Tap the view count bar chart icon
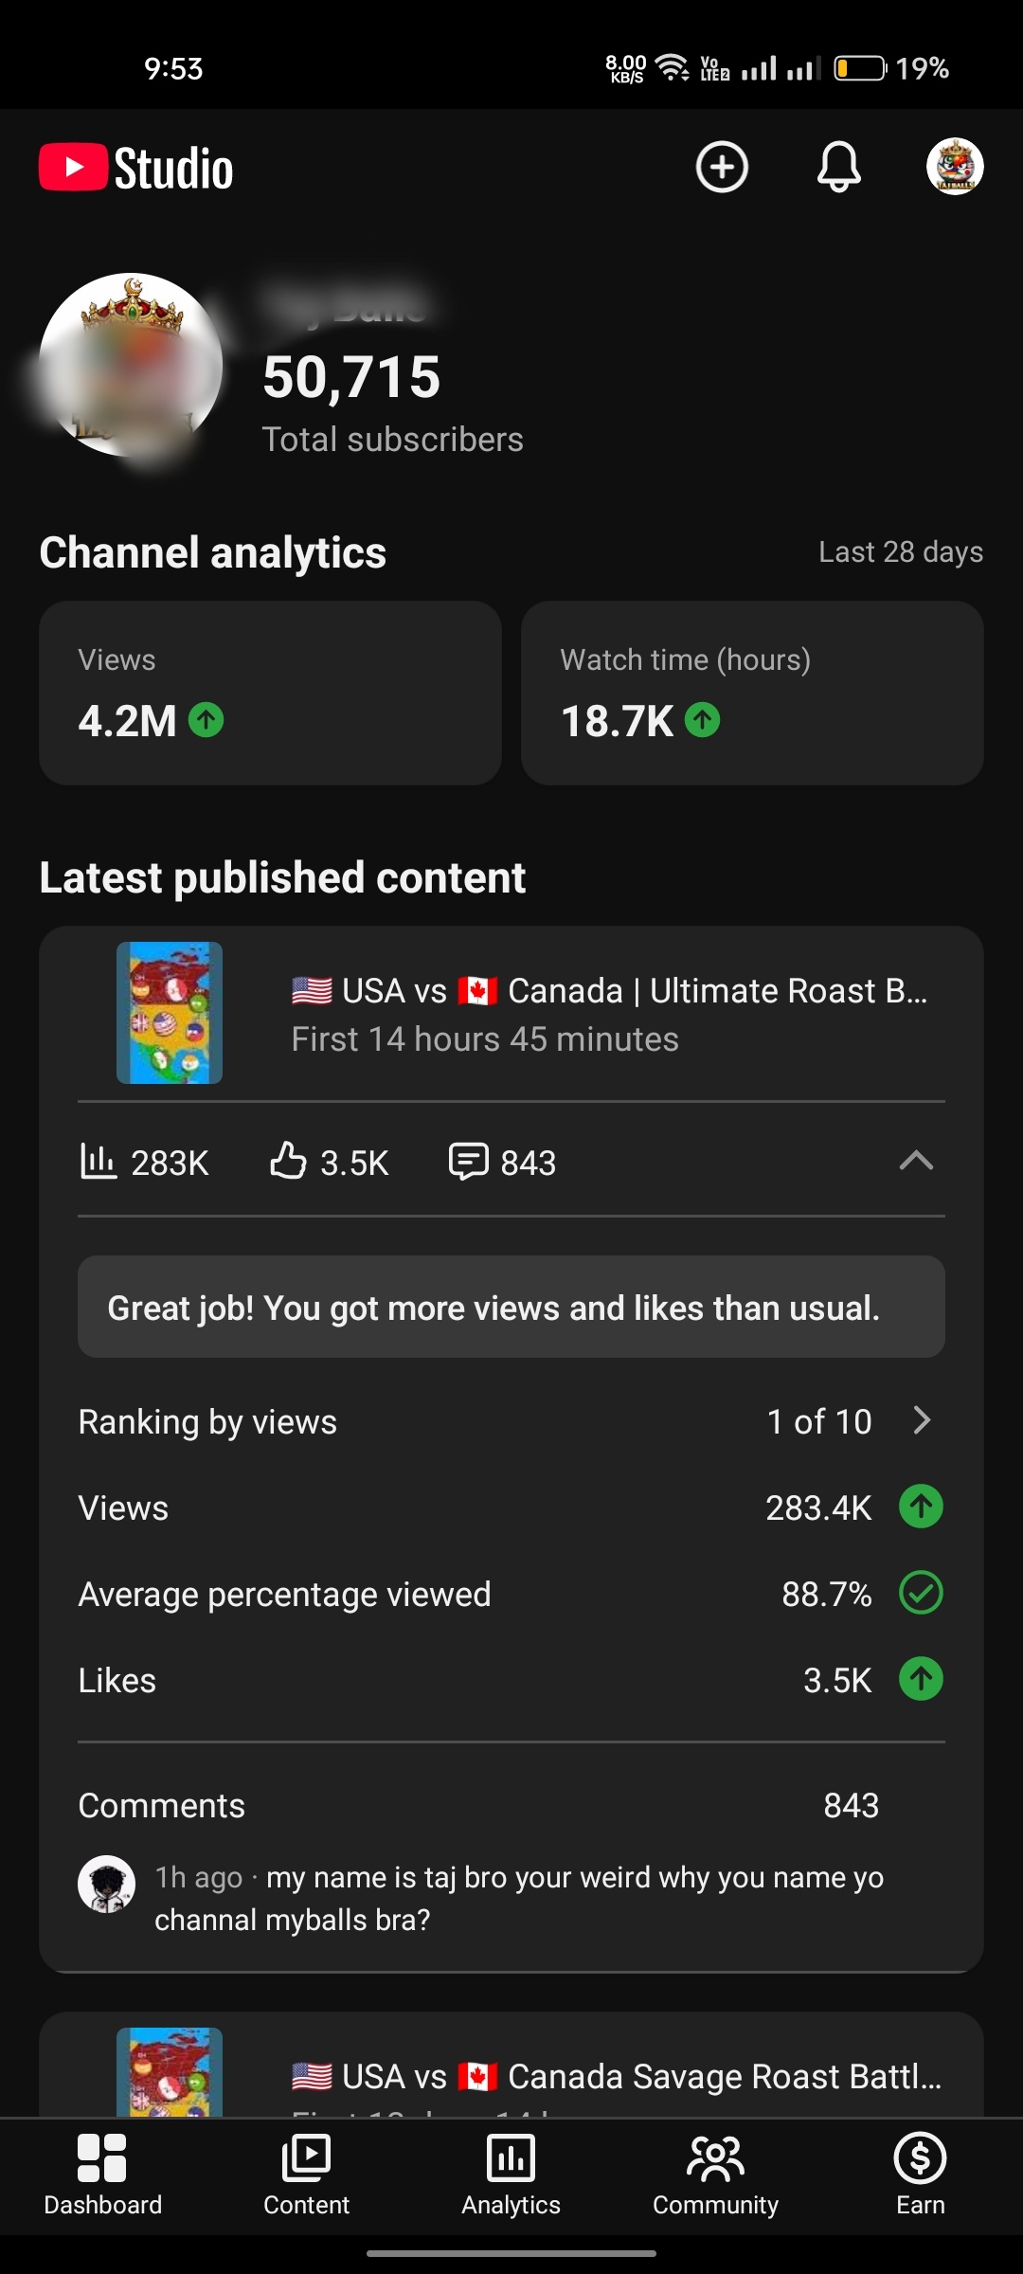1023x2274 pixels. tap(98, 1161)
